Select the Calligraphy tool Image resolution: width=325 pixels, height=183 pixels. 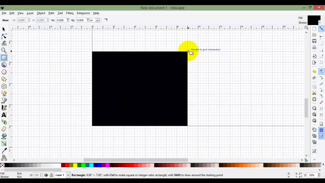coord(4,108)
